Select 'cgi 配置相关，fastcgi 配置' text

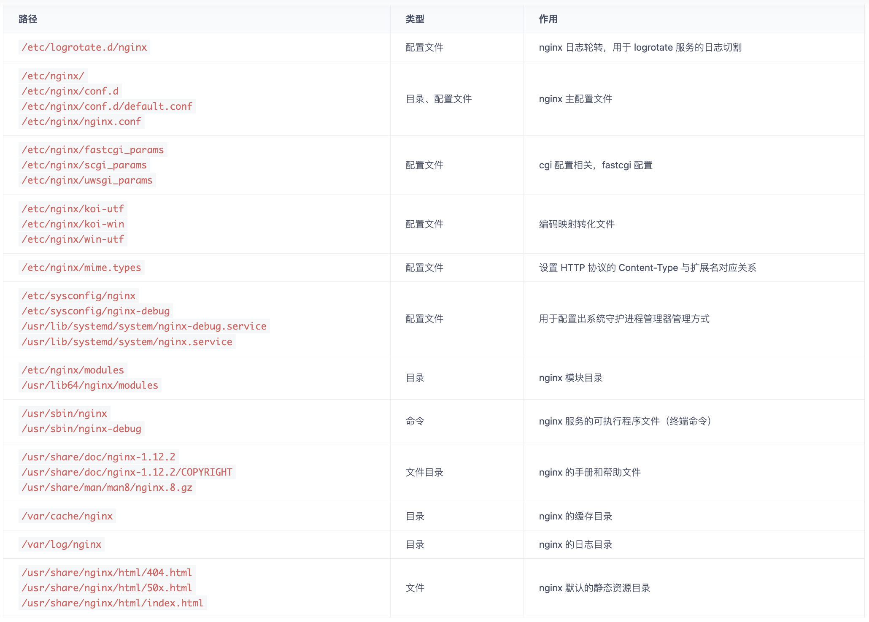click(x=596, y=165)
